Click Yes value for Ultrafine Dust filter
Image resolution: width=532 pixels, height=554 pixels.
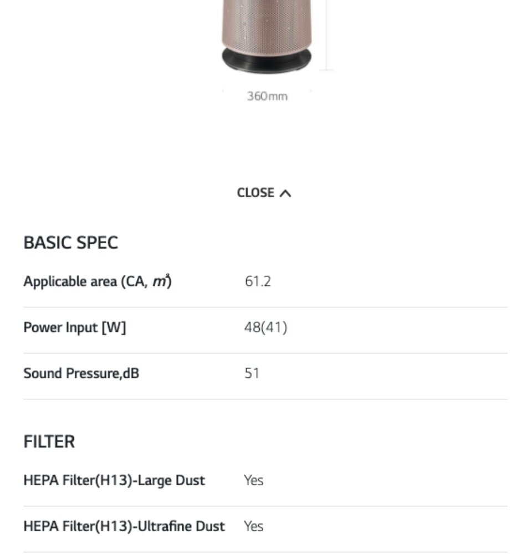pos(253,526)
